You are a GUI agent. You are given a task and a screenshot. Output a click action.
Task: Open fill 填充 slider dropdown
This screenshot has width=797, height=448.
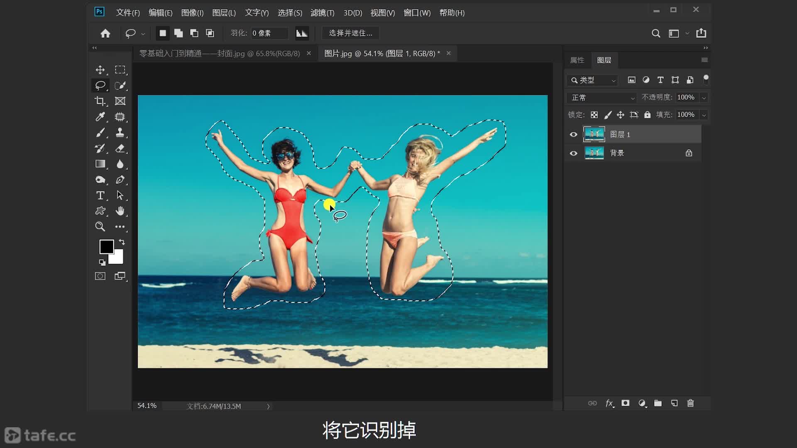click(704, 115)
